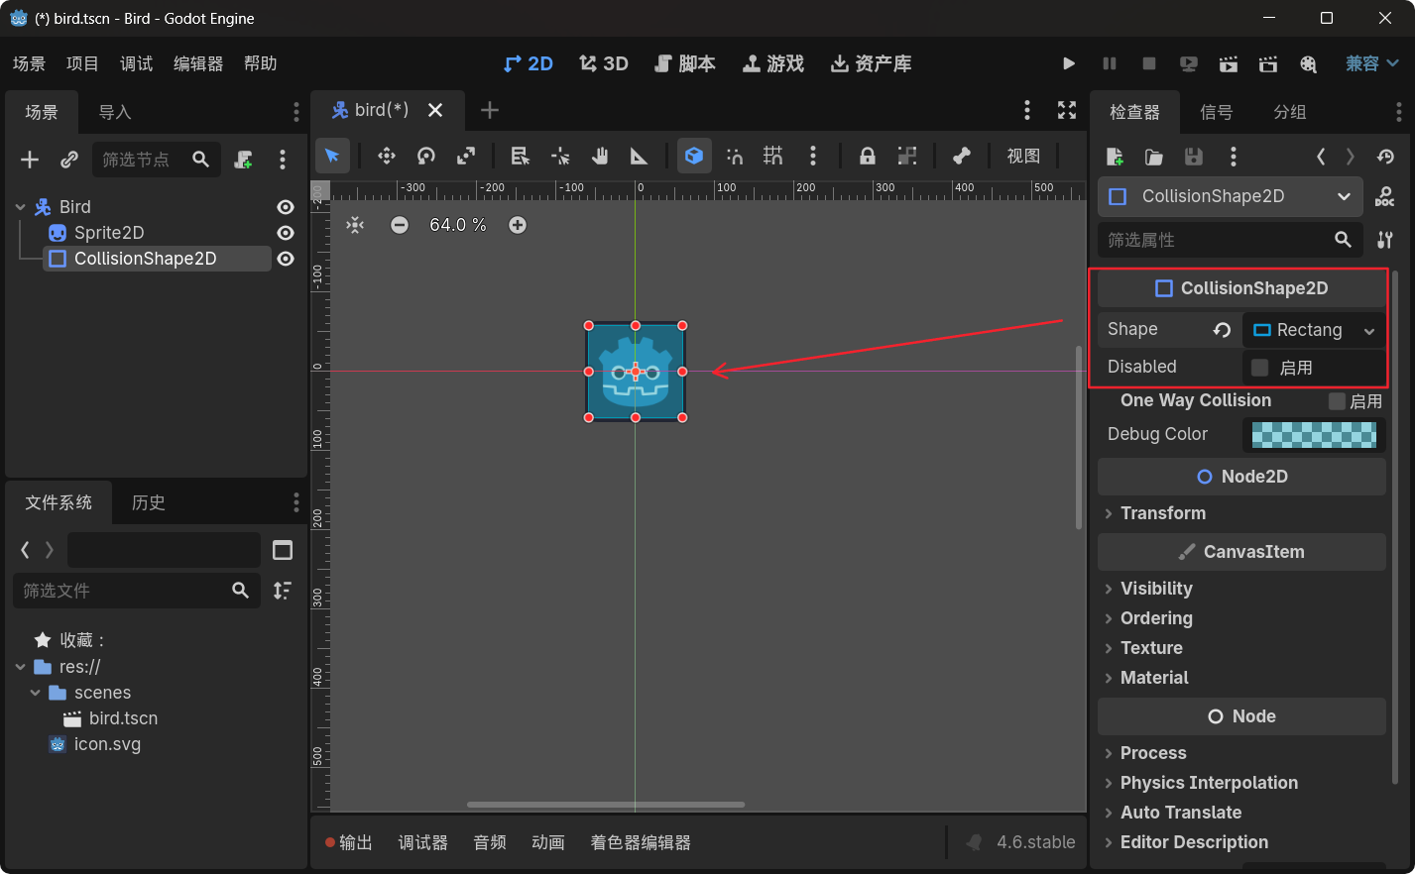Reset zoom by clicking 64.0 %
The width and height of the screenshot is (1415, 874).
(x=458, y=225)
